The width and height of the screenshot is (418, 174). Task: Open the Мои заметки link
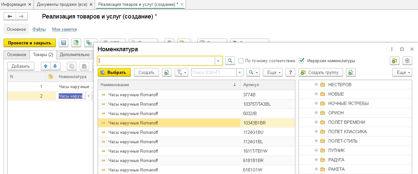65,29
